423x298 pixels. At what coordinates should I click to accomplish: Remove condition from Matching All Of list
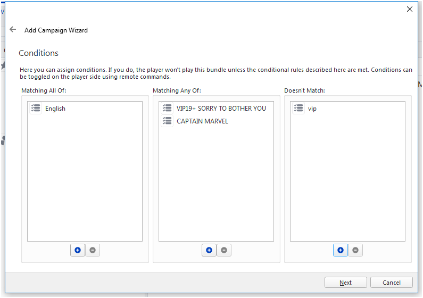pyautogui.click(x=93, y=250)
